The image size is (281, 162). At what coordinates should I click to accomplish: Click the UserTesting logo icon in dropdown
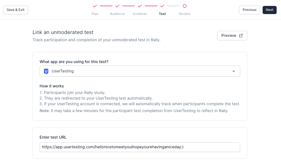(x=46, y=71)
